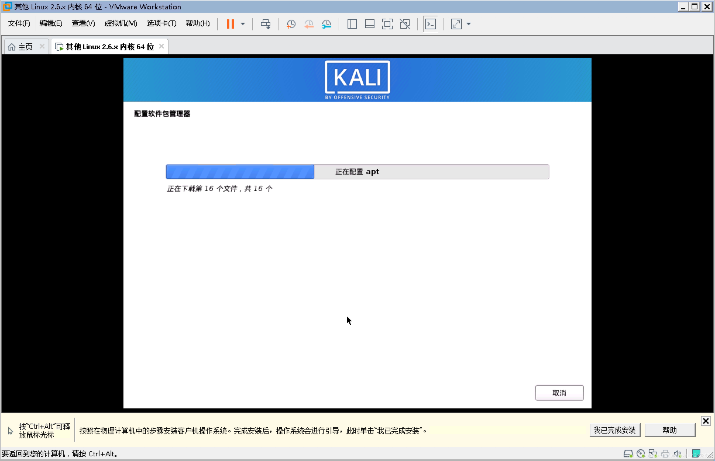Click the stretch guest display icon
The image size is (715, 461).
pos(456,24)
